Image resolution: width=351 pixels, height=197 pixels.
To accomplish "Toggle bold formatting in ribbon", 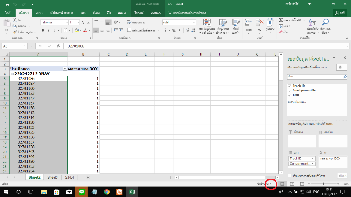I will coord(43,30).
